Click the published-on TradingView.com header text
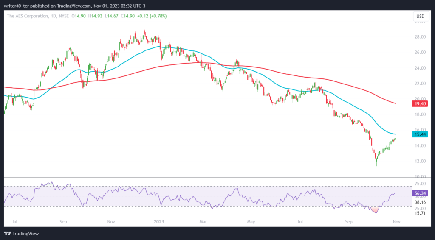Viewport: 435px width, 240px height. click(x=74, y=6)
